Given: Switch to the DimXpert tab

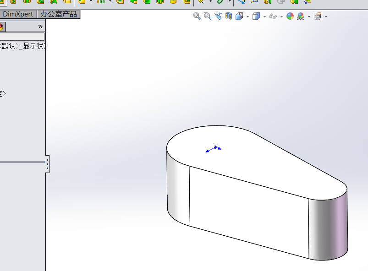Looking at the screenshot, I should [18, 14].
